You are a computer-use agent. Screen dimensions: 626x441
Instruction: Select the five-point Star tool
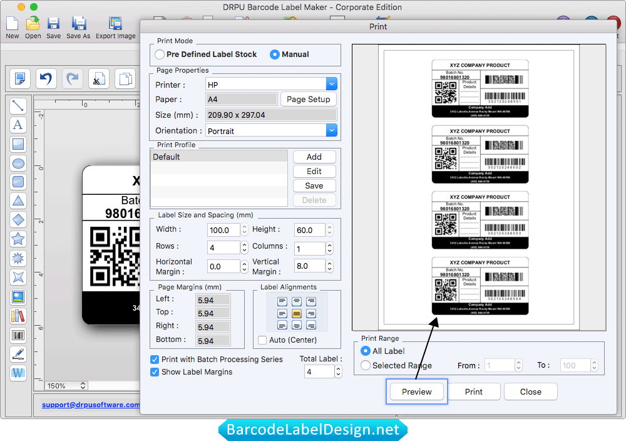tap(18, 239)
